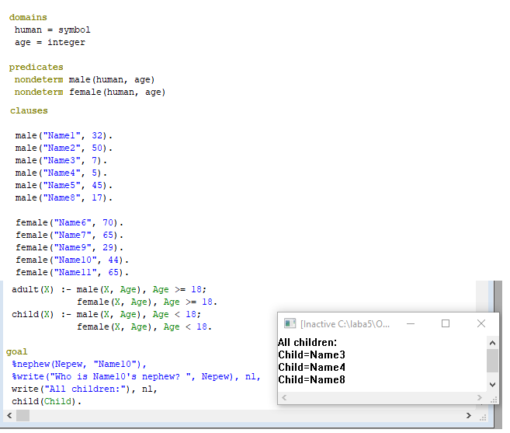Viewport: 510px width, 433px height.
Task: Click the editor horizontal scrollbar thumb
Action: (23, 415)
